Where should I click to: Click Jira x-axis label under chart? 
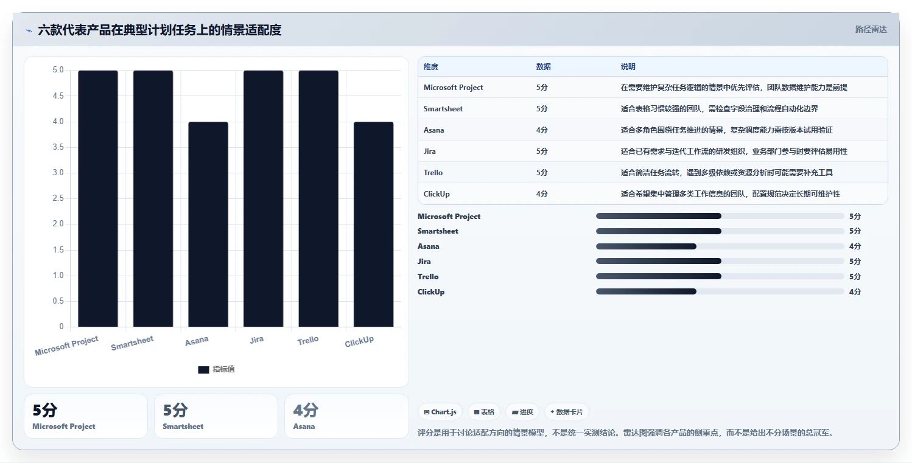click(257, 339)
